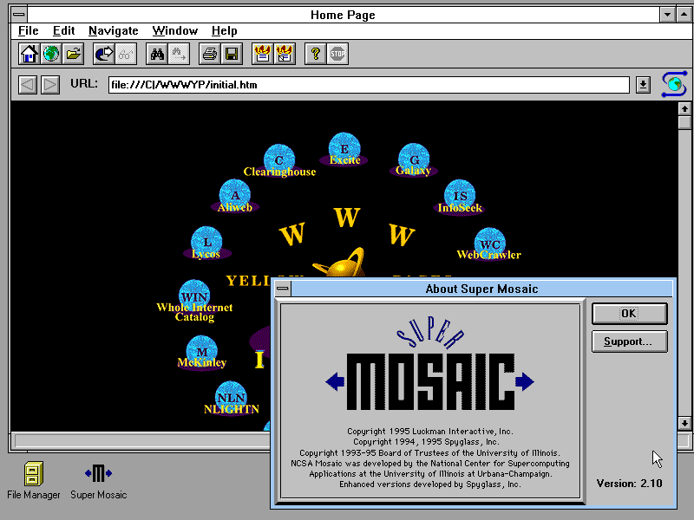Save the page using the floppy disk icon
The width and height of the screenshot is (694, 520).
click(232, 54)
